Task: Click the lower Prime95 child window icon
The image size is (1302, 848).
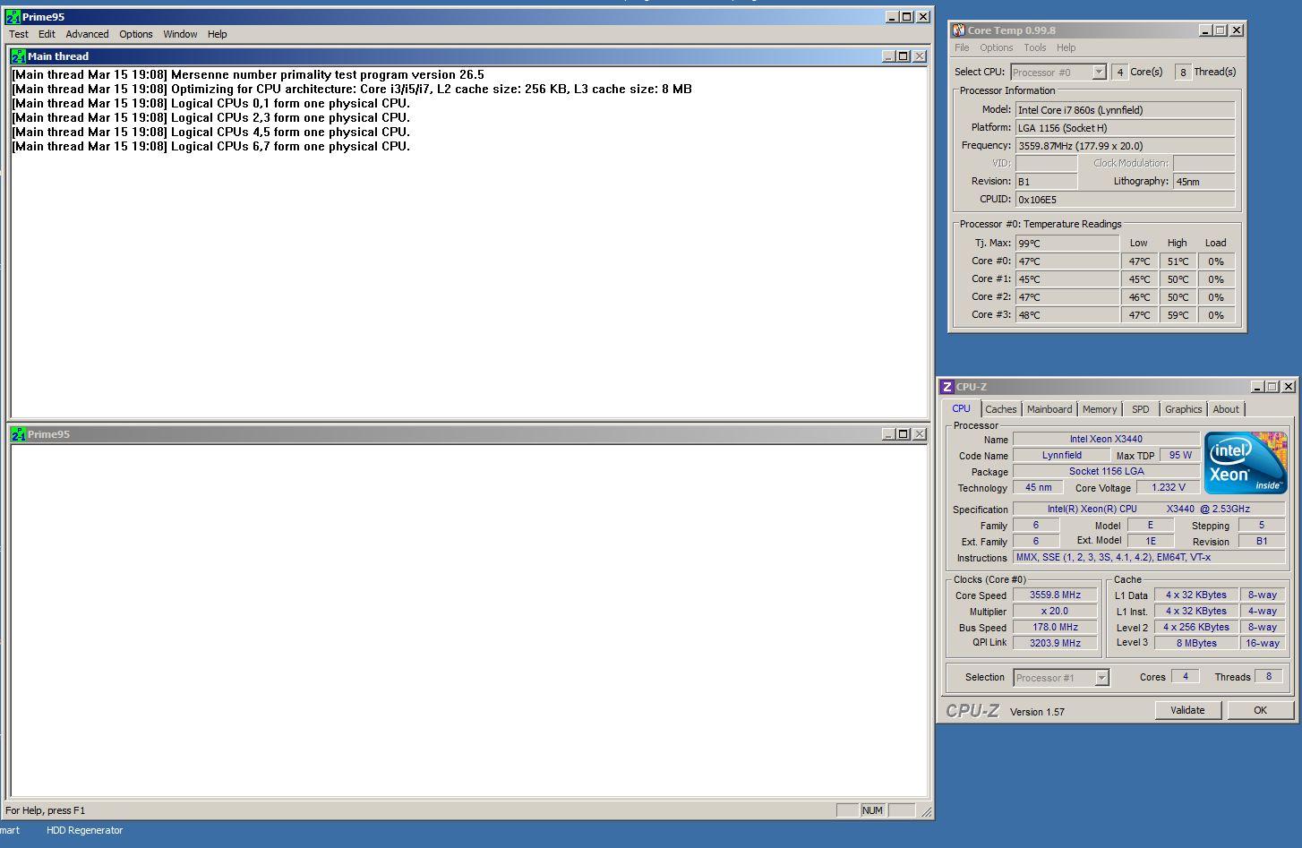Action: coord(19,434)
